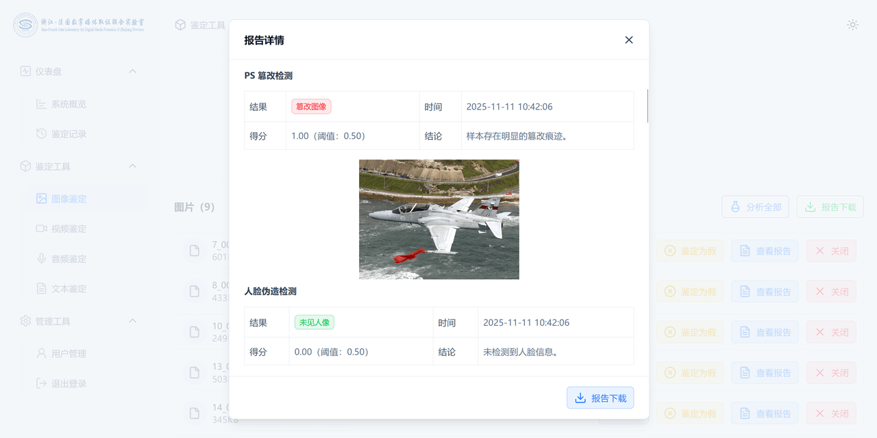Select the 音频鉴定 microphone icon

pos(42,259)
